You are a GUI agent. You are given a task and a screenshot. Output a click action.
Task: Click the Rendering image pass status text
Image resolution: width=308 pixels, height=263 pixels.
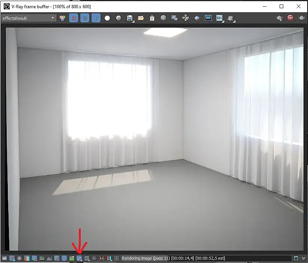(x=173, y=258)
